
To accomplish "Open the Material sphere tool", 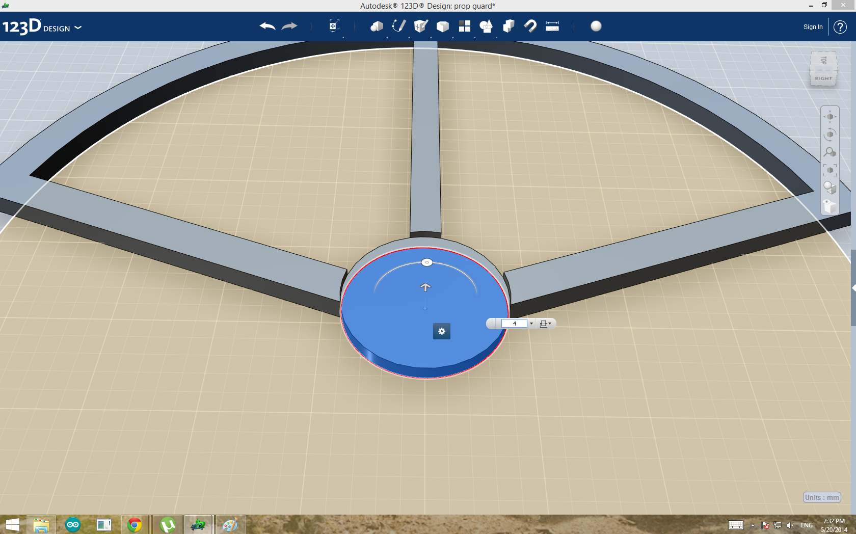I will pos(596,26).
